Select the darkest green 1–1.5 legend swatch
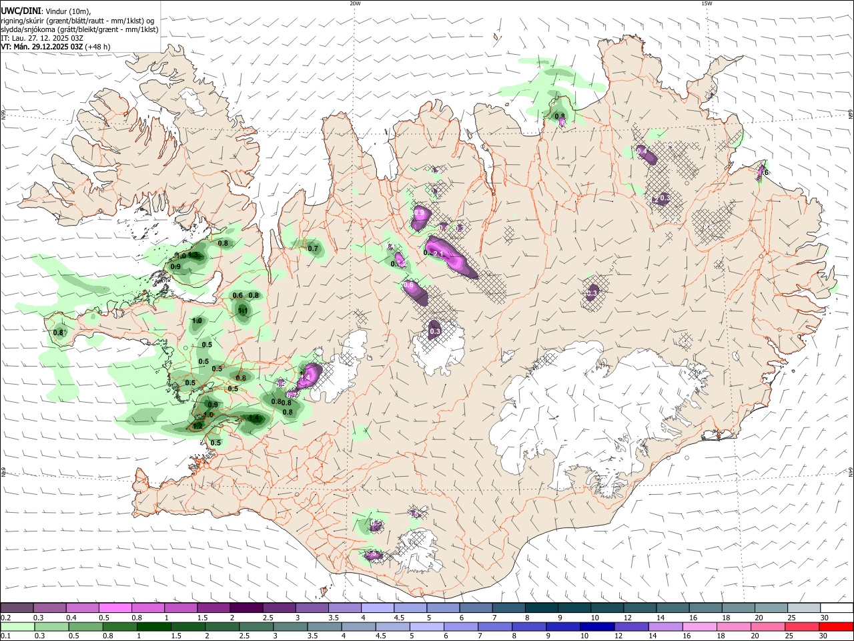The height and width of the screenshot is (641, 854). [153, 627]
